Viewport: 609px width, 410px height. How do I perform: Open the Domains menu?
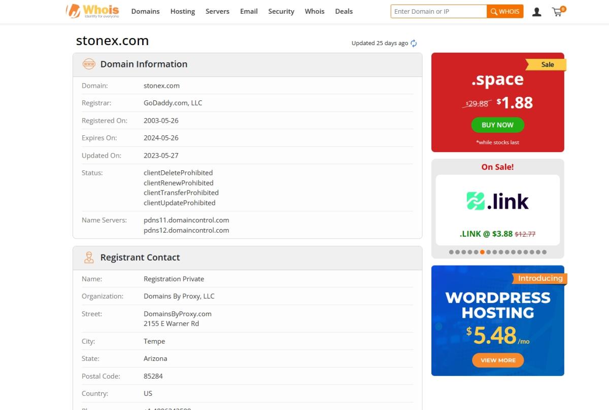point(145,11)
